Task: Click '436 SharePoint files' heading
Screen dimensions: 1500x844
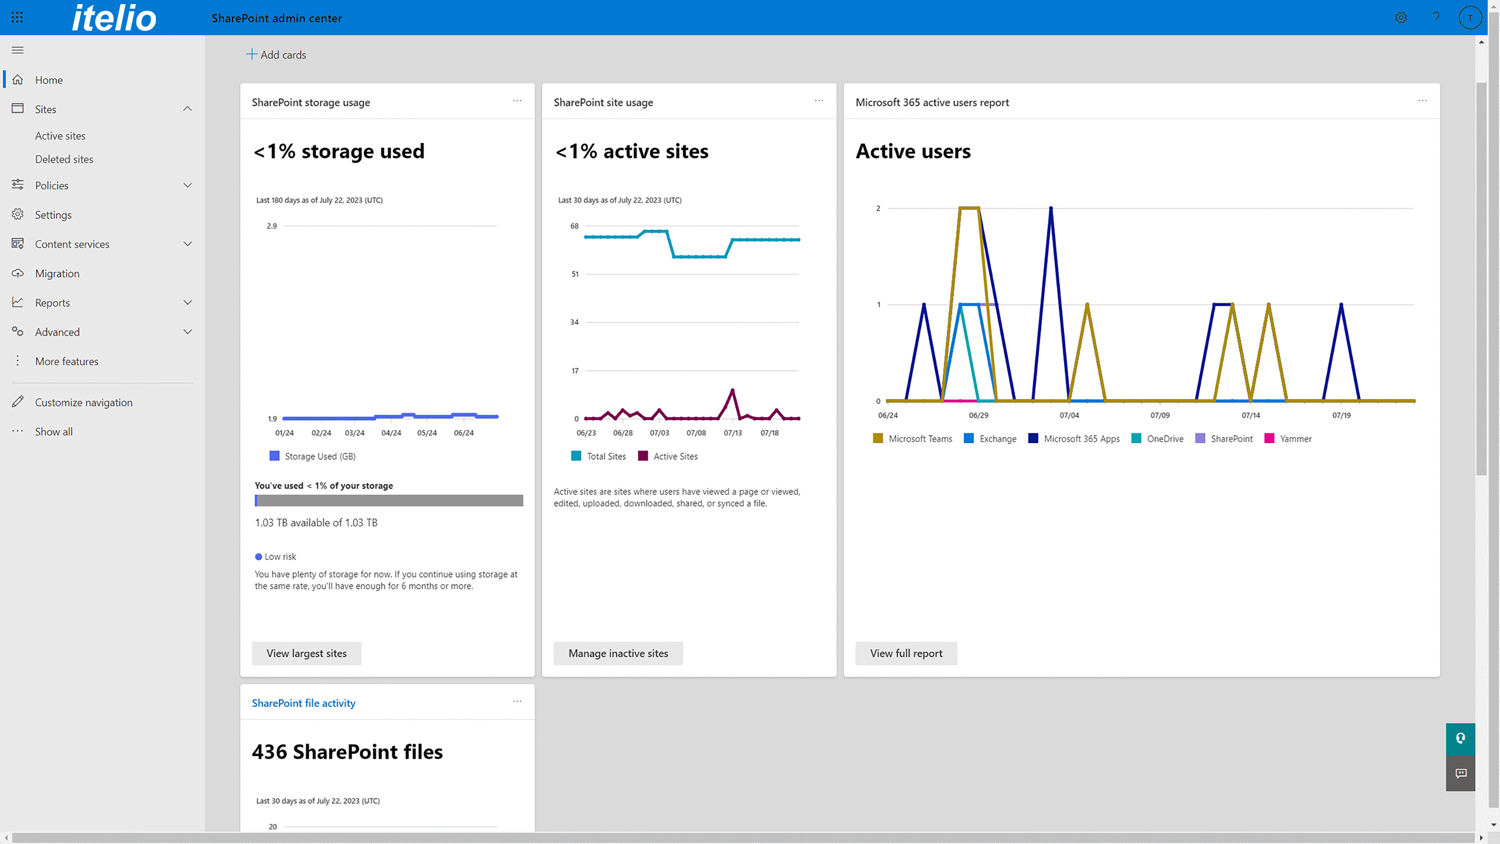Action: (x=347, y=751)
